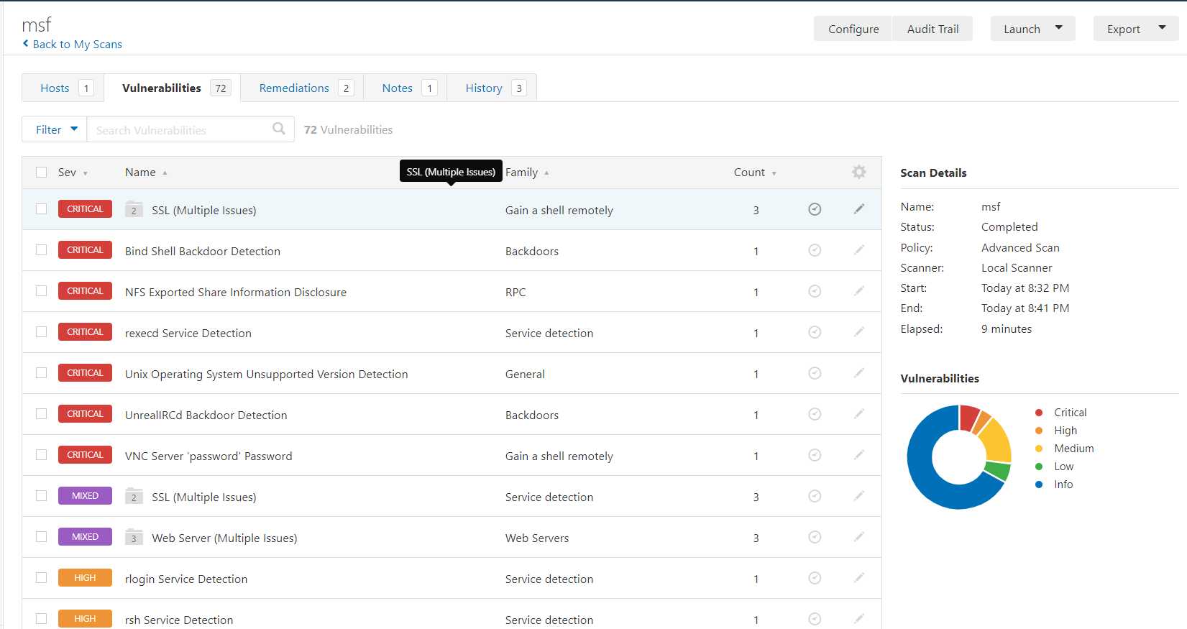Click the Medium yellow legend dot

[1039, 449]
